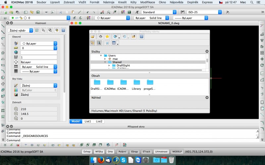The height and width of the screenshot is (165, 265).
Task: Open the ISO-25 dimension style dropdown
Action: [x=204, y=12]
